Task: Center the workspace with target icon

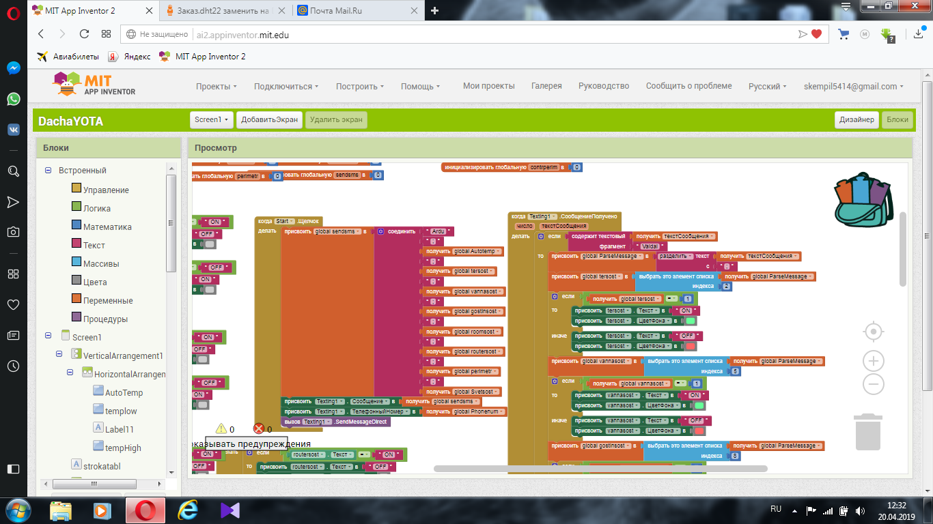Action: coord(873,332)
